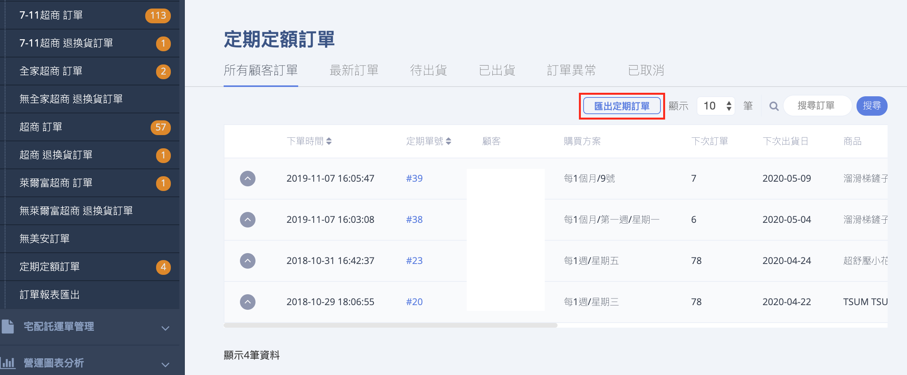Click the bar chart icon beside 營運圖表分析

click(7, 363)
